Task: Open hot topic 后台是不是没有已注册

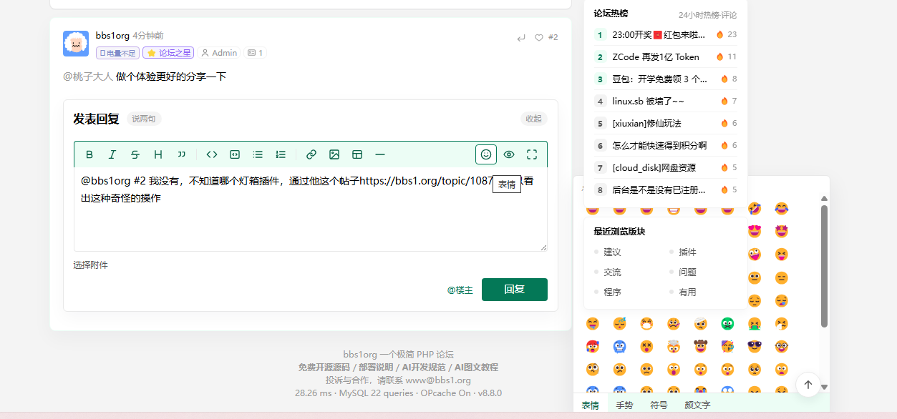Action: [659, 189]
